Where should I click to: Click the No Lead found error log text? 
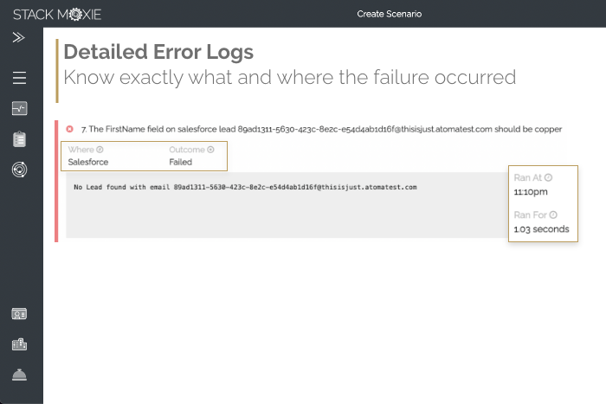(x=247, y=187)
